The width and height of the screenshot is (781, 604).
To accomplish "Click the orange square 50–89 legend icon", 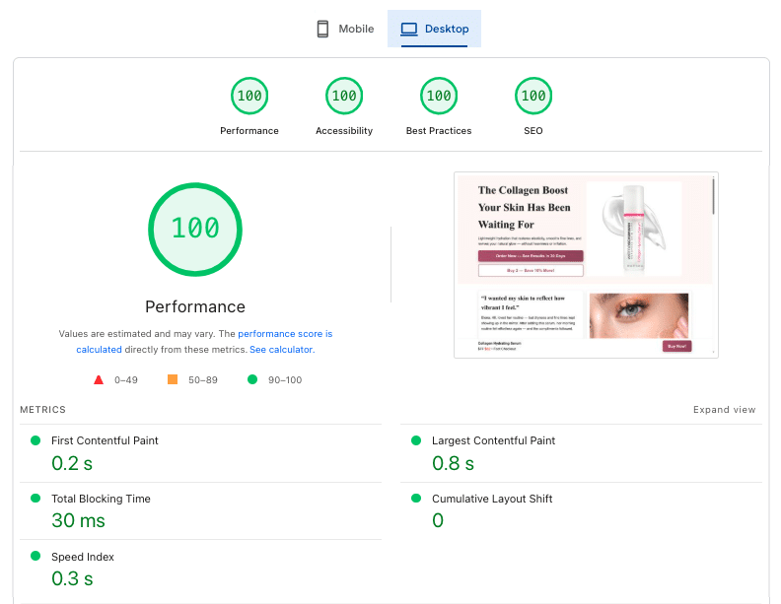I will click(173, 379).
